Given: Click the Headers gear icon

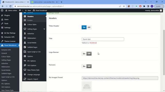Looking at the screenshot, I should coord(25,16).
